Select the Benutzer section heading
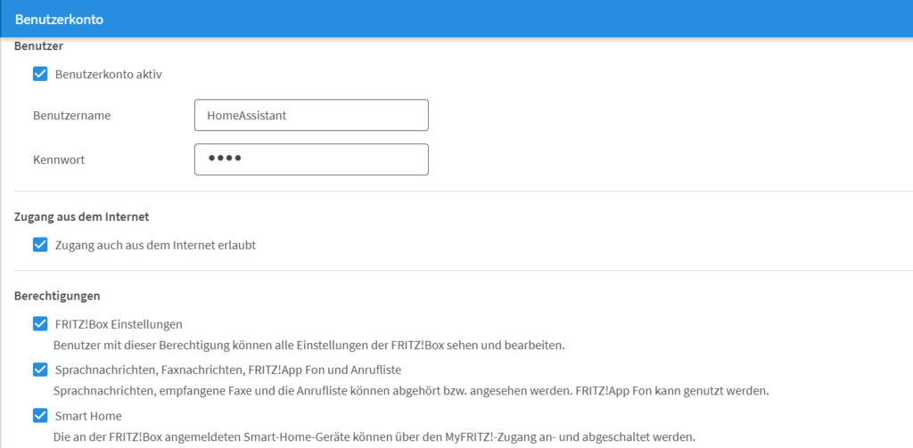 [38, 45]
